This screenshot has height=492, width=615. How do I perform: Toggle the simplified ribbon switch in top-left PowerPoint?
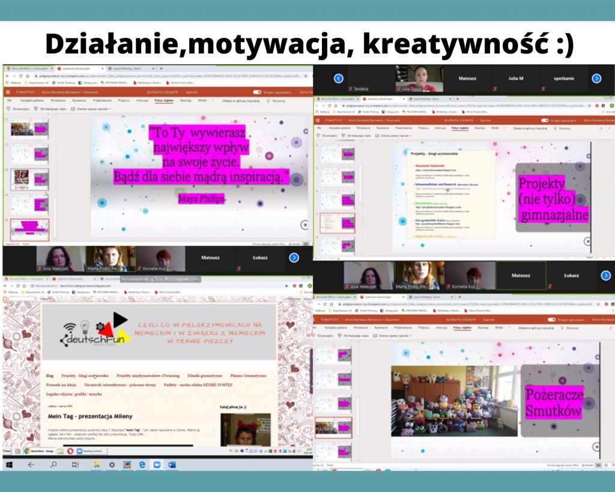(257, 93)
